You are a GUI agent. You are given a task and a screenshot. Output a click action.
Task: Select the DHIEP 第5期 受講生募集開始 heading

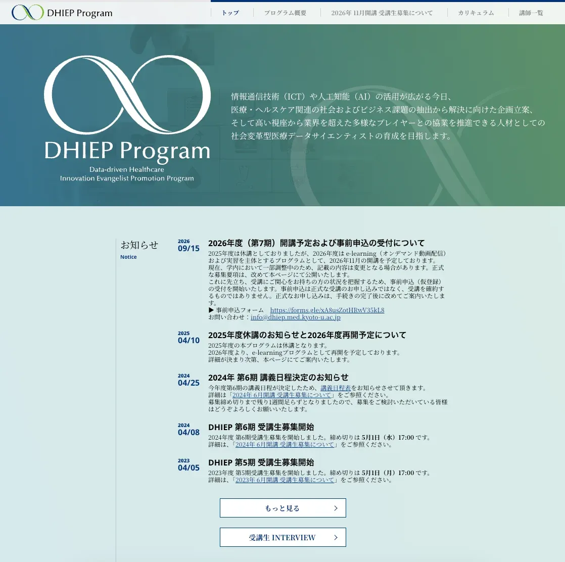pos(261,462)
